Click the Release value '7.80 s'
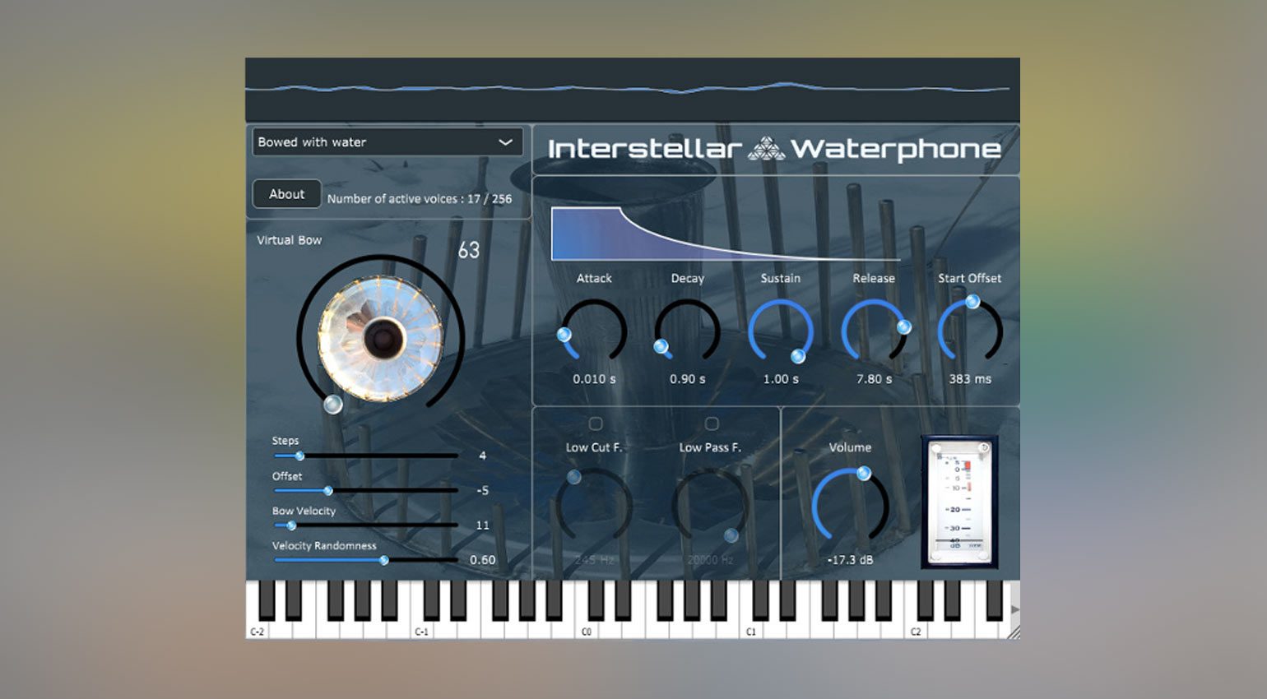Image resolution: width=1267 pixels, height=699 pixels. point(874,379)
